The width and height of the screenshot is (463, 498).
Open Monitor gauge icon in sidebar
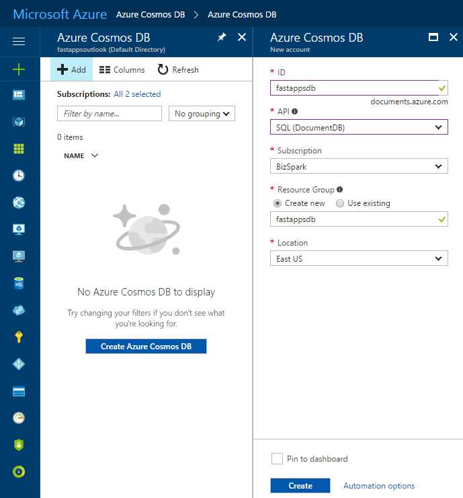19,418
